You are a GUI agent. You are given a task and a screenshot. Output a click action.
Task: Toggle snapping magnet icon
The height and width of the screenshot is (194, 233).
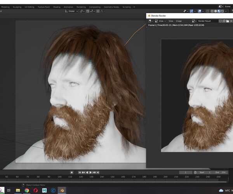pyautogui.click(x=88, y=11)
